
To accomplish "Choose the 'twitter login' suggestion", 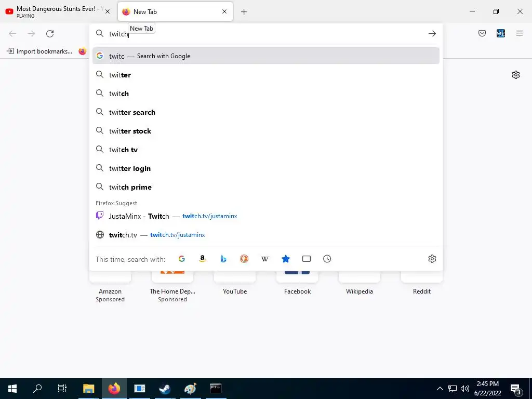I will pos(265,168).
